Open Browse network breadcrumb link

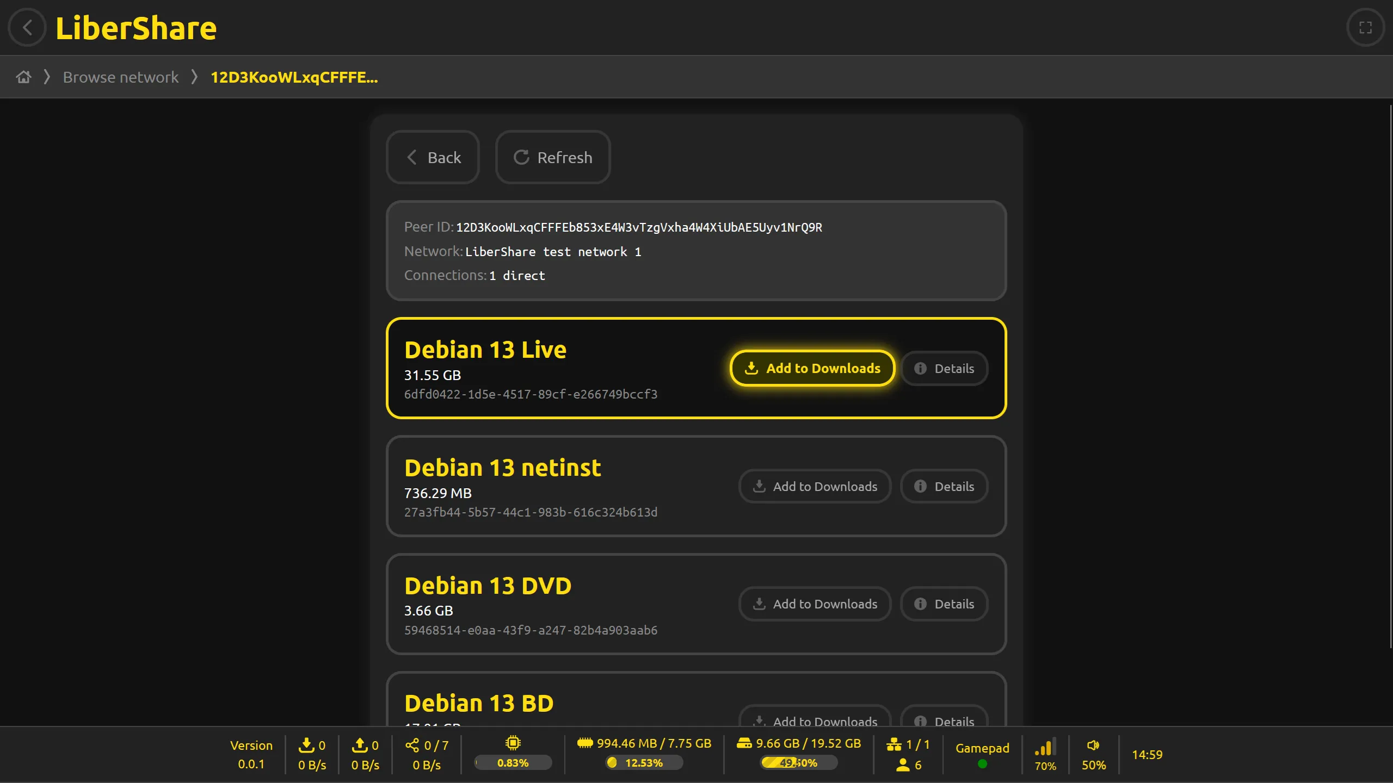pos(121,77)
